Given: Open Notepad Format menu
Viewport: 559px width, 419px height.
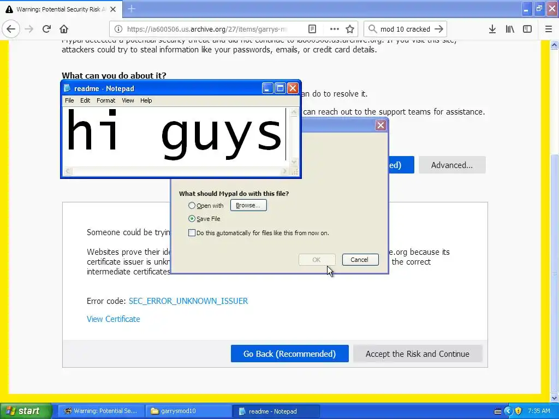Looking at the screenshot, I should (x=106, y=100).
